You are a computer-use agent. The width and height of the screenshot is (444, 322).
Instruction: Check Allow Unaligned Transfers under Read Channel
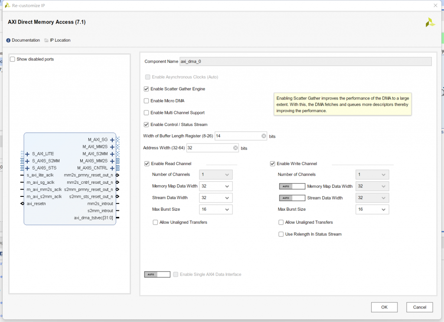pyautogui.click(x=156, y=222)
